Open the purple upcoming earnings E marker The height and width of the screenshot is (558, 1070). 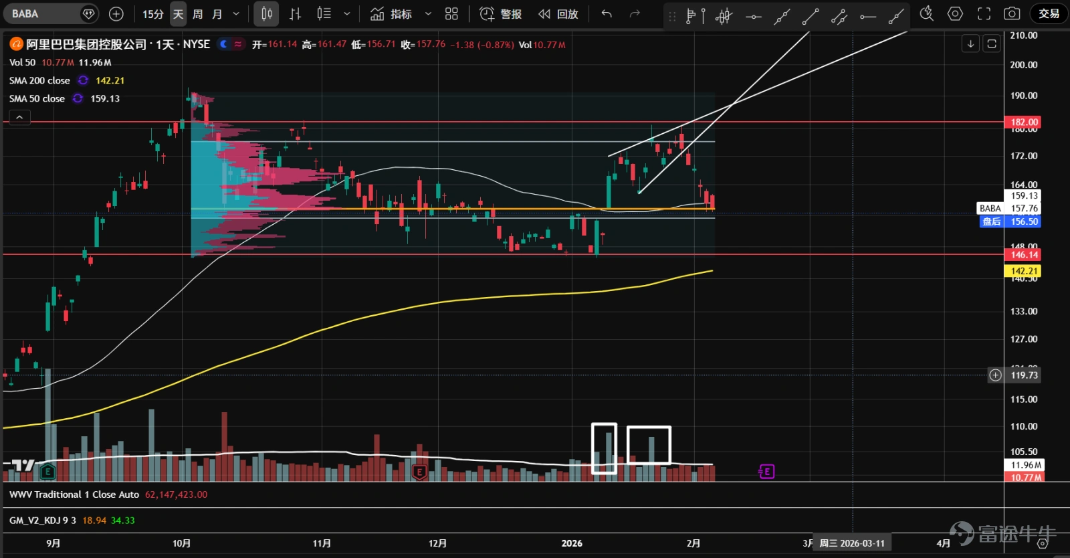pyautogui.click(x=766, y=472)
